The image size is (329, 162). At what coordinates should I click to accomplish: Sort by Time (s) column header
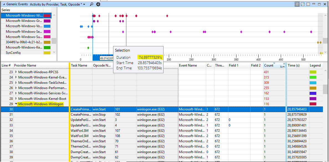click(x=298, y=65)
